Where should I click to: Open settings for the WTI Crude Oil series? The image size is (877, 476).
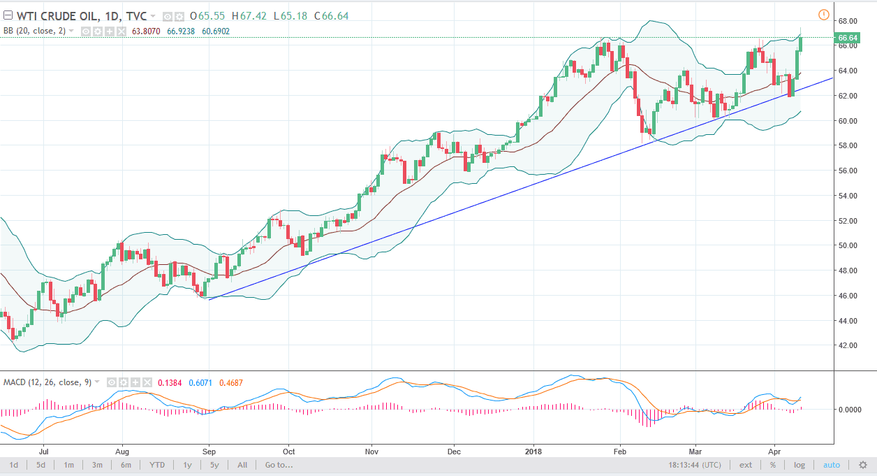point(179,15)
